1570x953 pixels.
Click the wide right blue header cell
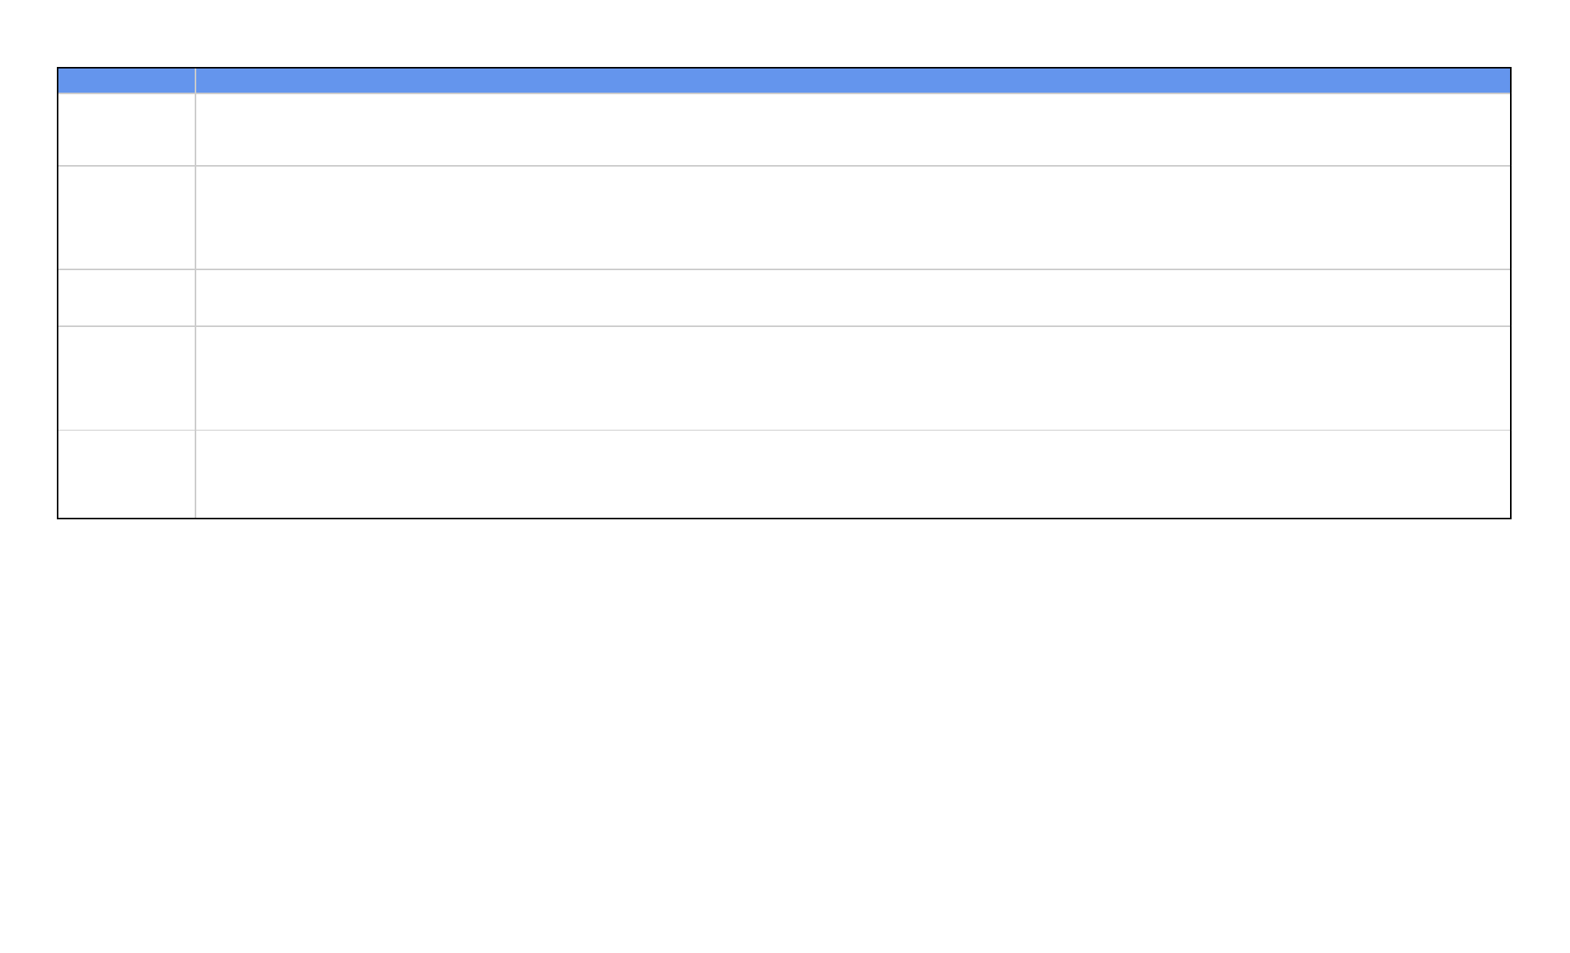click(853, 81)
